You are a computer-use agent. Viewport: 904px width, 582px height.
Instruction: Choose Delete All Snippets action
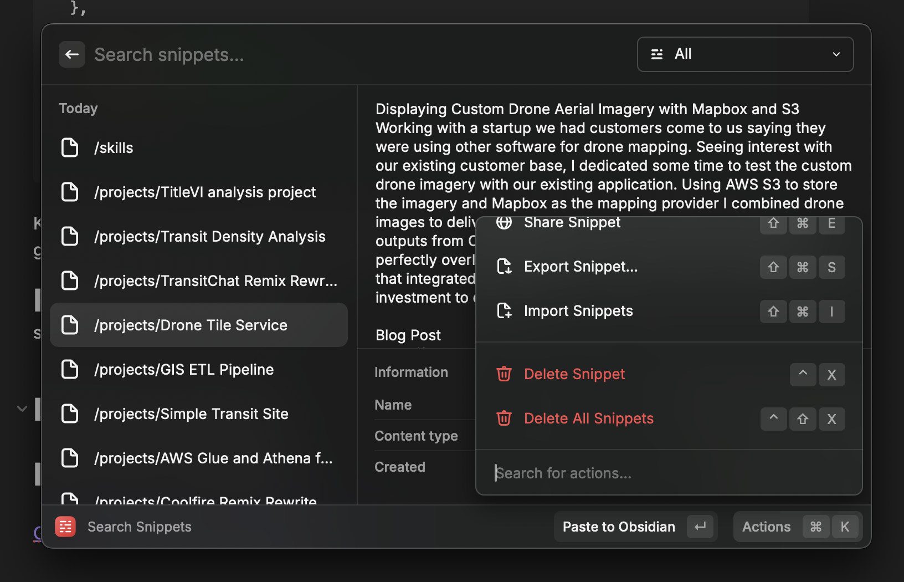669,418
